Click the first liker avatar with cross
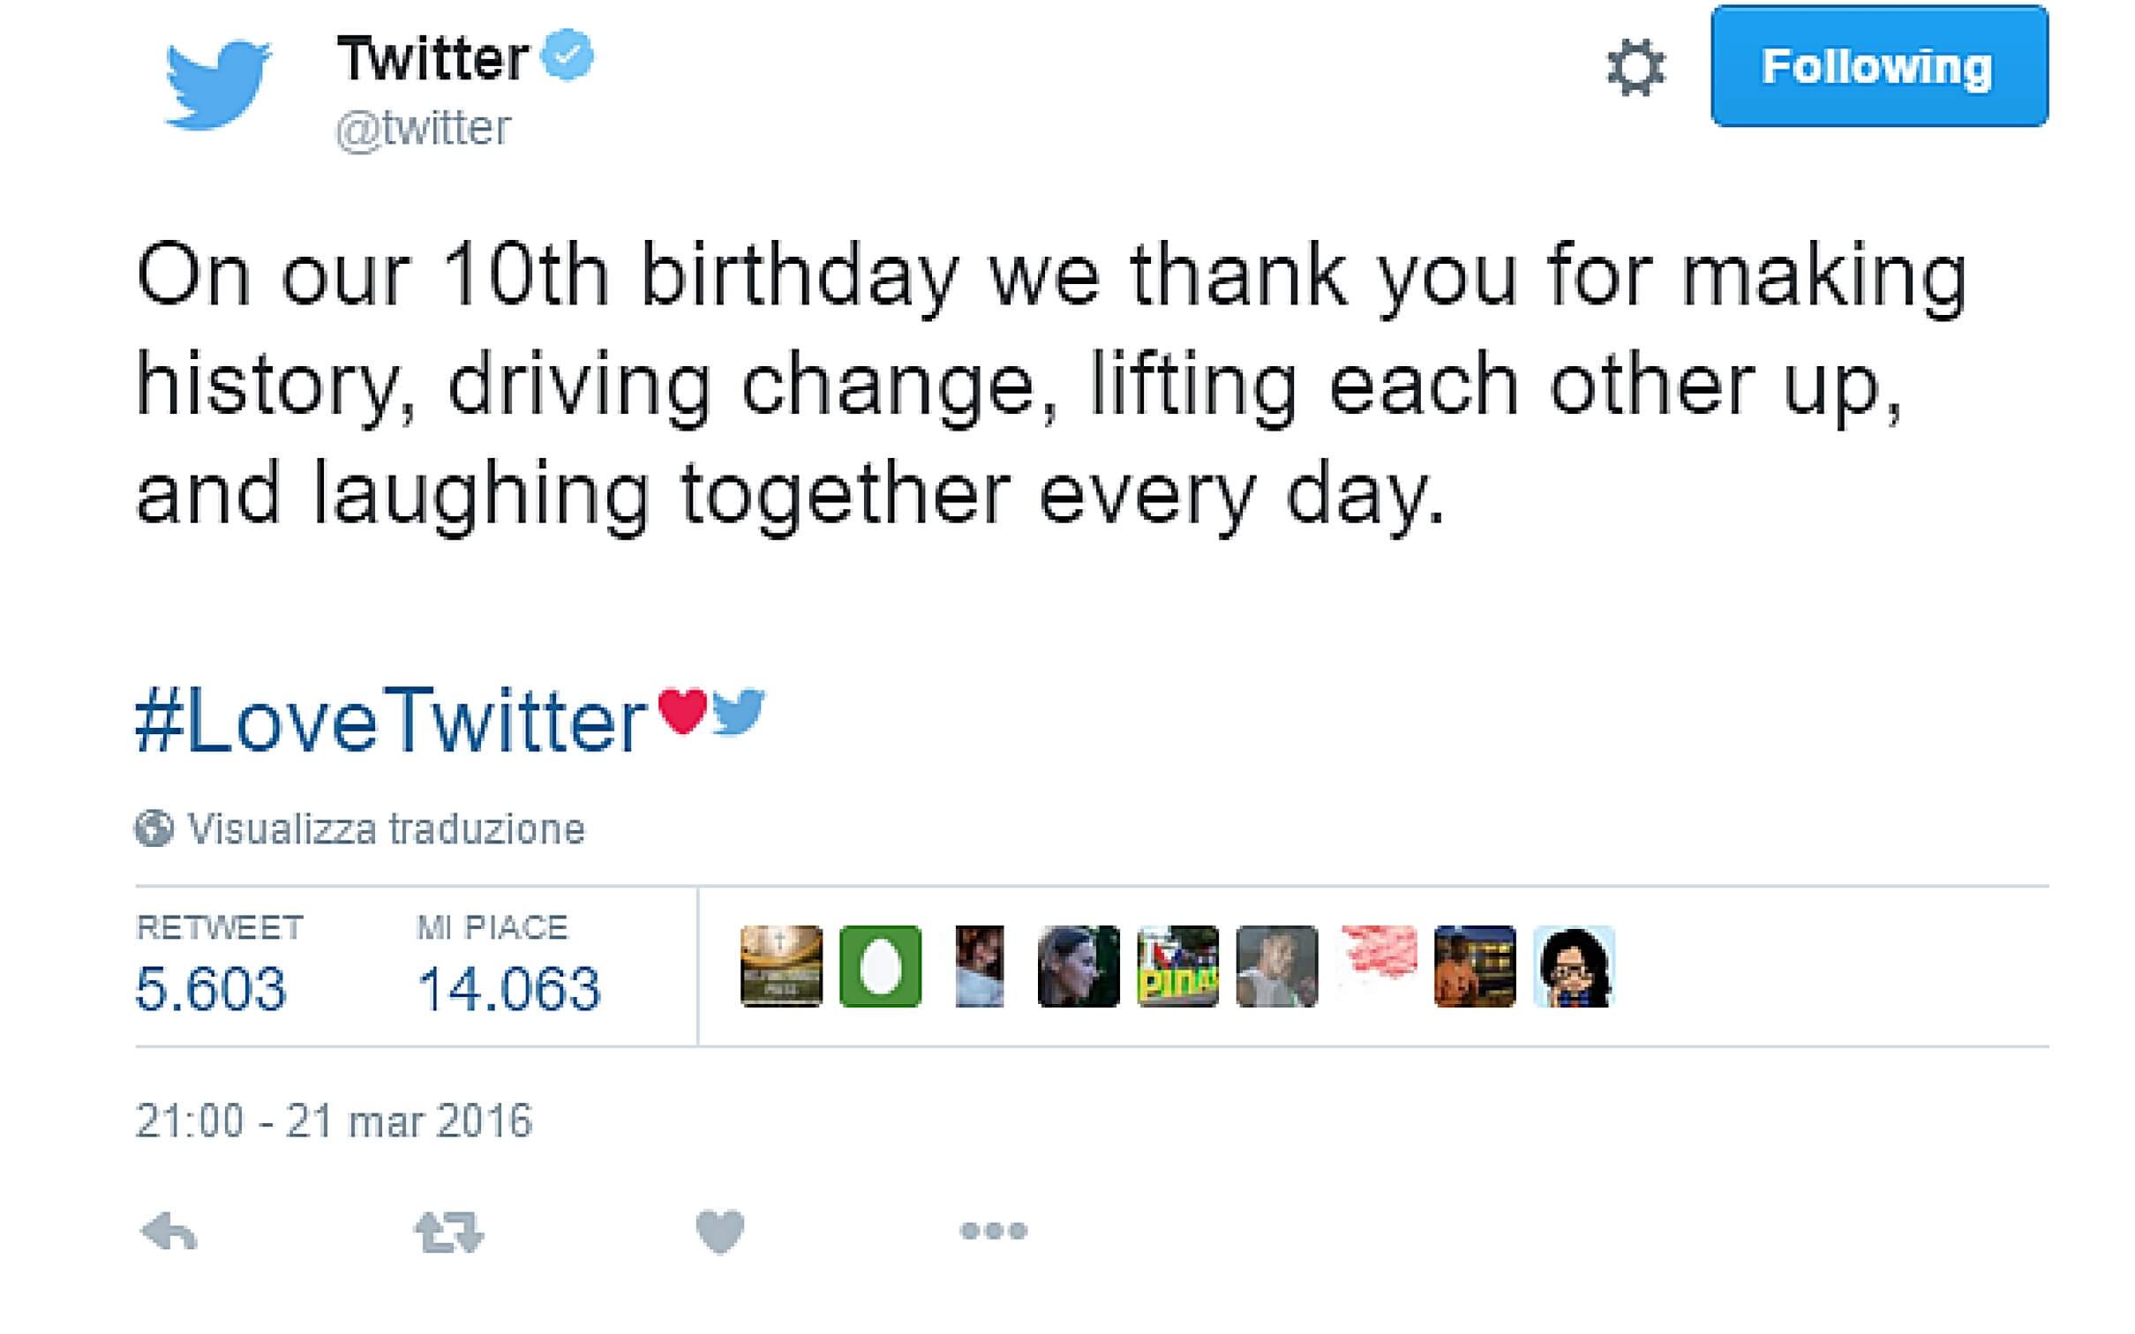This screenshot has height=1334, width=2135. click(781, 966)
